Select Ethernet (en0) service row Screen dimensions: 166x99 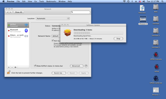coord(18,36)
